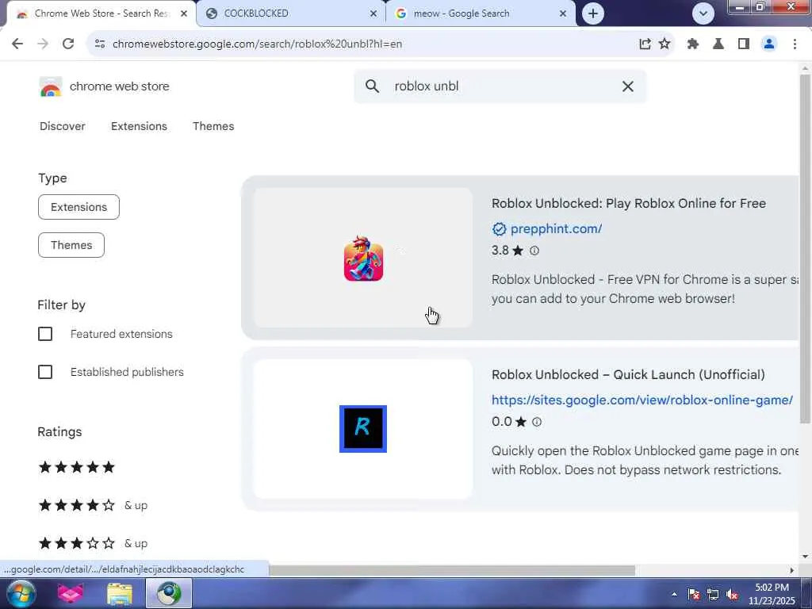Focus the 'roblox unbl' search field
The height and width of the screenshot is (609, 812).
500,86
